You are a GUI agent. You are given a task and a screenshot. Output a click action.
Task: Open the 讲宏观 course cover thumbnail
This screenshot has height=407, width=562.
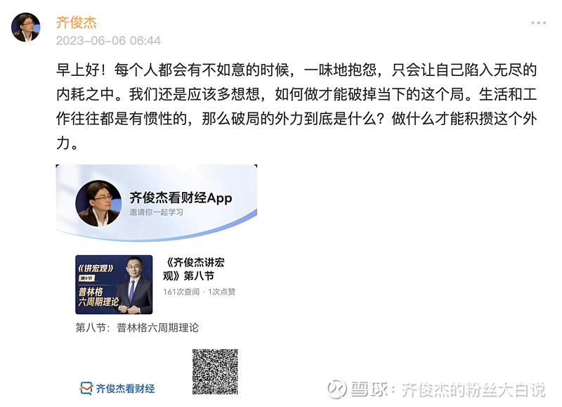point(114,285)
